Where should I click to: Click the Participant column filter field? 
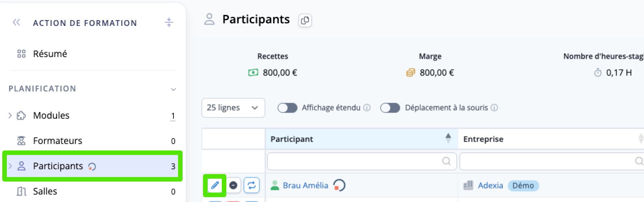(x=362, y=161)
